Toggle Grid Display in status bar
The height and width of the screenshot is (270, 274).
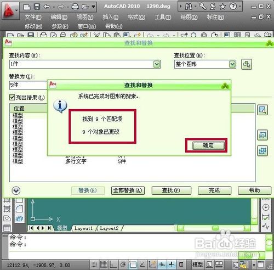pyautogui.click(x=104, y=265)
